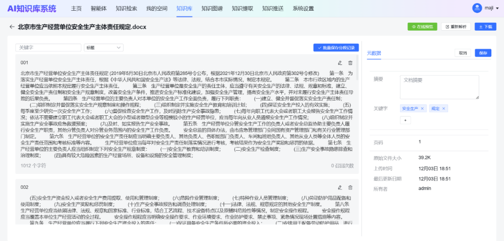Expand the maji account dropdown arrow
The height and width of the screenshot is (241, 504).
[498, 9]
